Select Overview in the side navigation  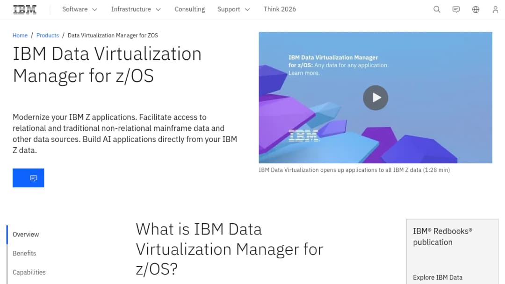pos(26,234)
